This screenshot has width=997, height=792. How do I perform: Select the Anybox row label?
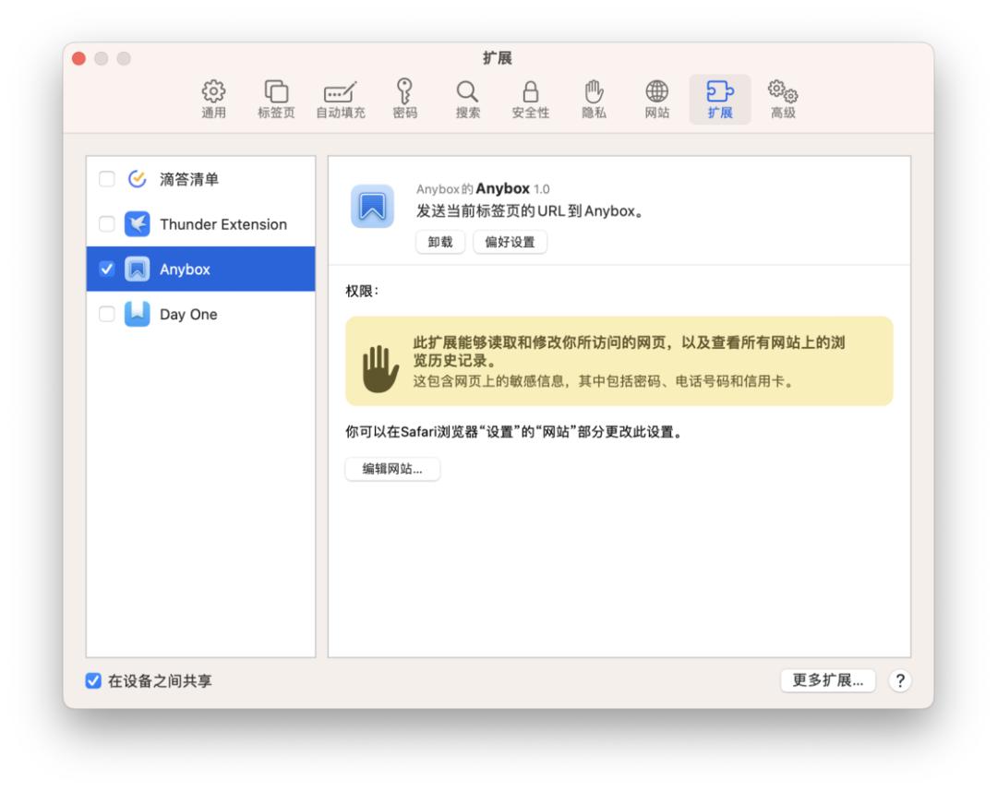185,269
